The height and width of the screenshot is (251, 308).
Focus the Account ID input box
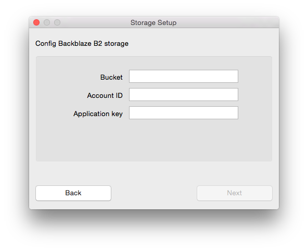(184, 95)
